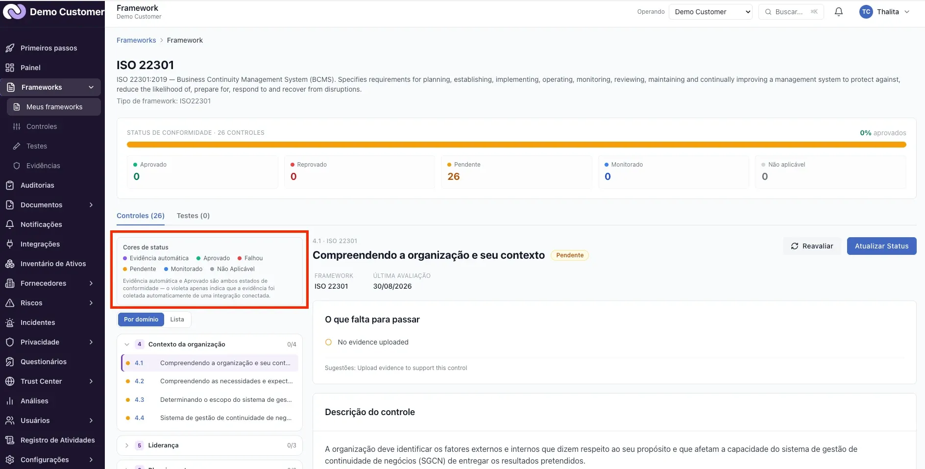
Task: Open Controles sliders icon in sidebar
Action: coord(17,126)
